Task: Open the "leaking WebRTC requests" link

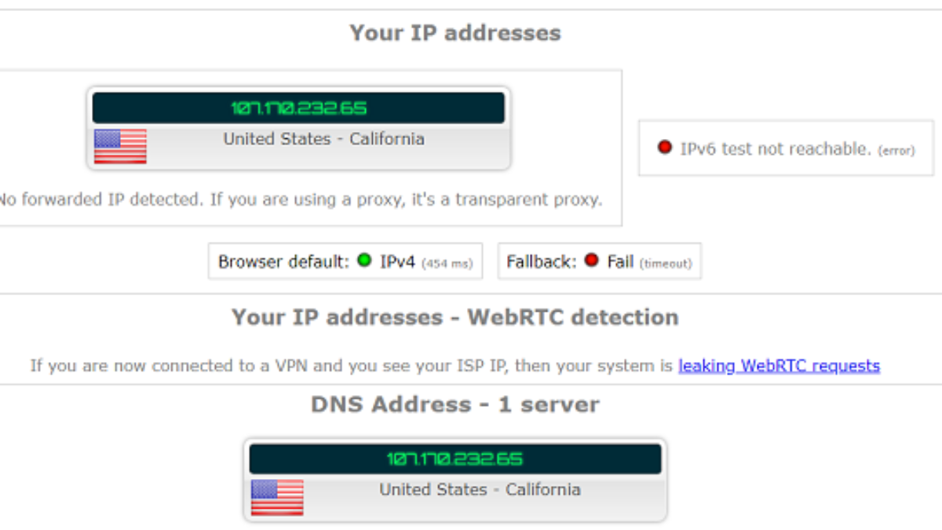Action: [x=779, y=365]
